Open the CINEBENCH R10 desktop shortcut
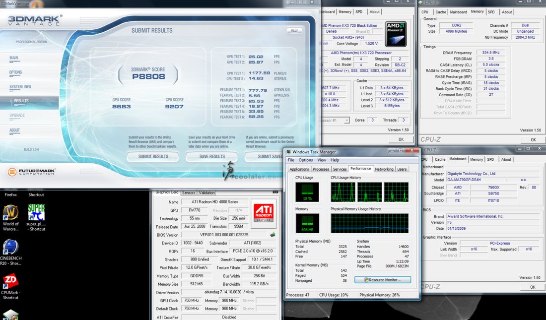This screenshot has width=546, height=320. tap(11, 252)
